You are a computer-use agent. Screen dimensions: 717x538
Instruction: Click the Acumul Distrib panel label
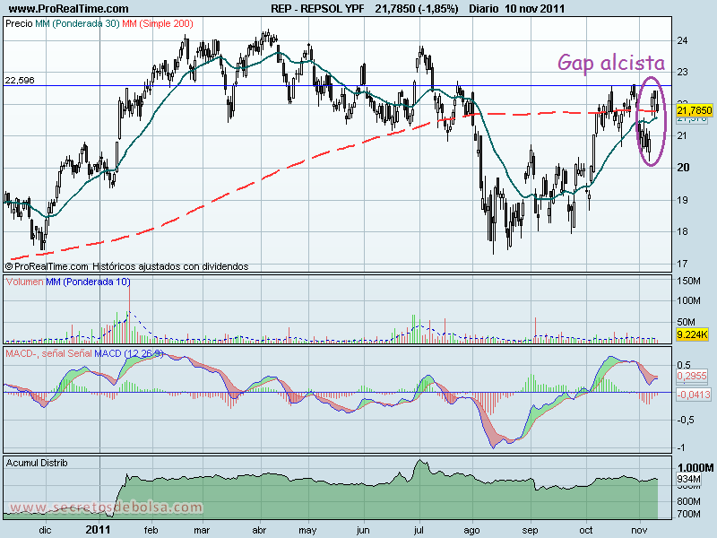click(37, 463)
